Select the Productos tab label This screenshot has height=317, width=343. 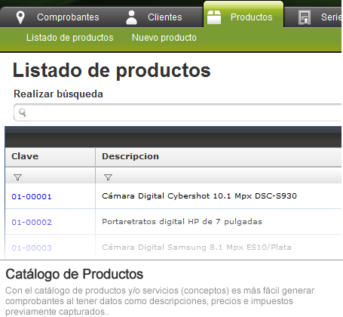click(251, 17)
